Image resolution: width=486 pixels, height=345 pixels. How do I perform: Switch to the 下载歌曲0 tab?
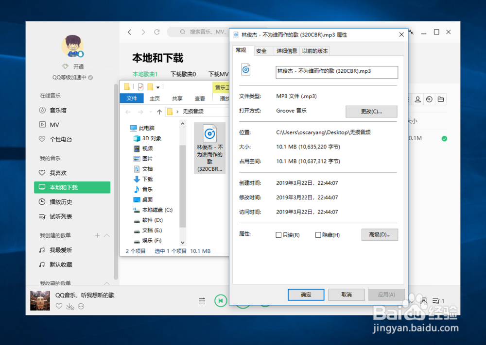[x=183, y=74]
